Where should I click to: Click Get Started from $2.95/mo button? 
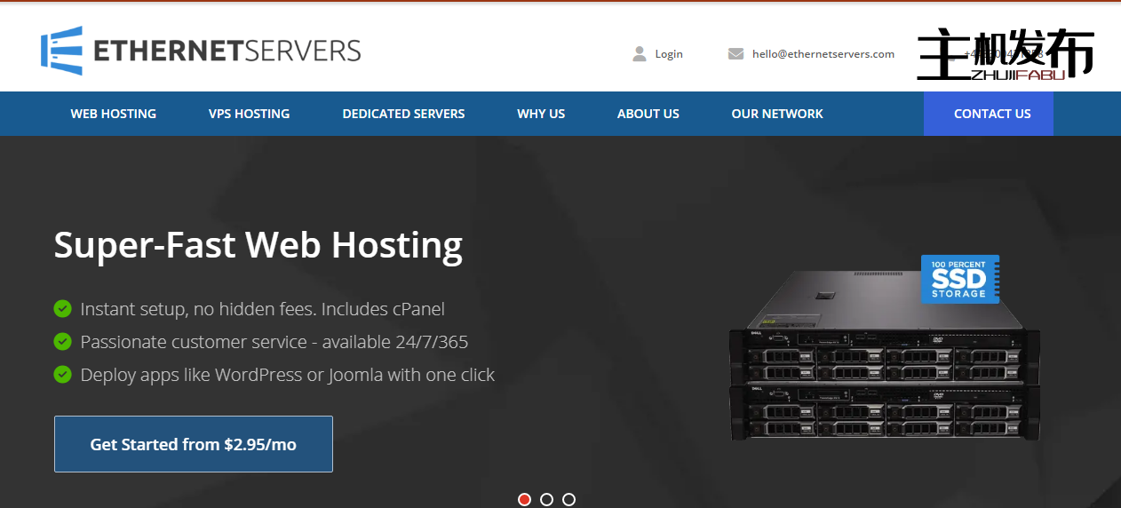(x=194, y=444)
